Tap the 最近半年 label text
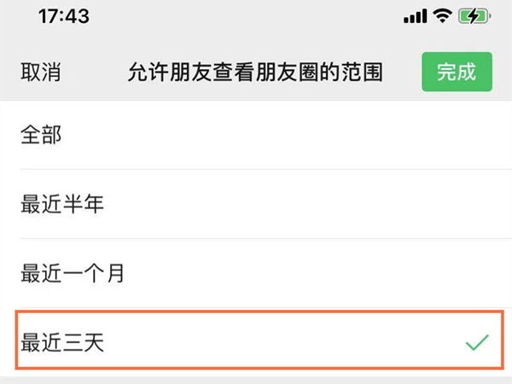The height and width of the screenshot is (384, 512). pos(61,204)
